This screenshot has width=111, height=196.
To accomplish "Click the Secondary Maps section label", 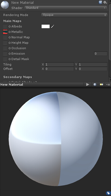I will [x=18, y=77].
